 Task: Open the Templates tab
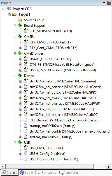coord(69,173)
